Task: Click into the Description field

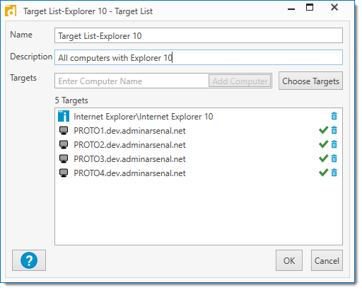Action: point(199,57)
